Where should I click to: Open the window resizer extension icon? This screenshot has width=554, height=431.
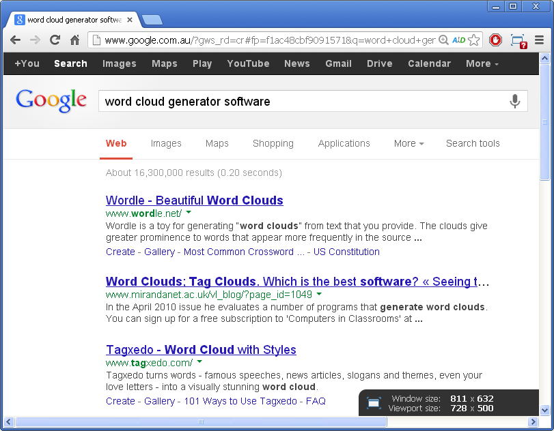518,40
